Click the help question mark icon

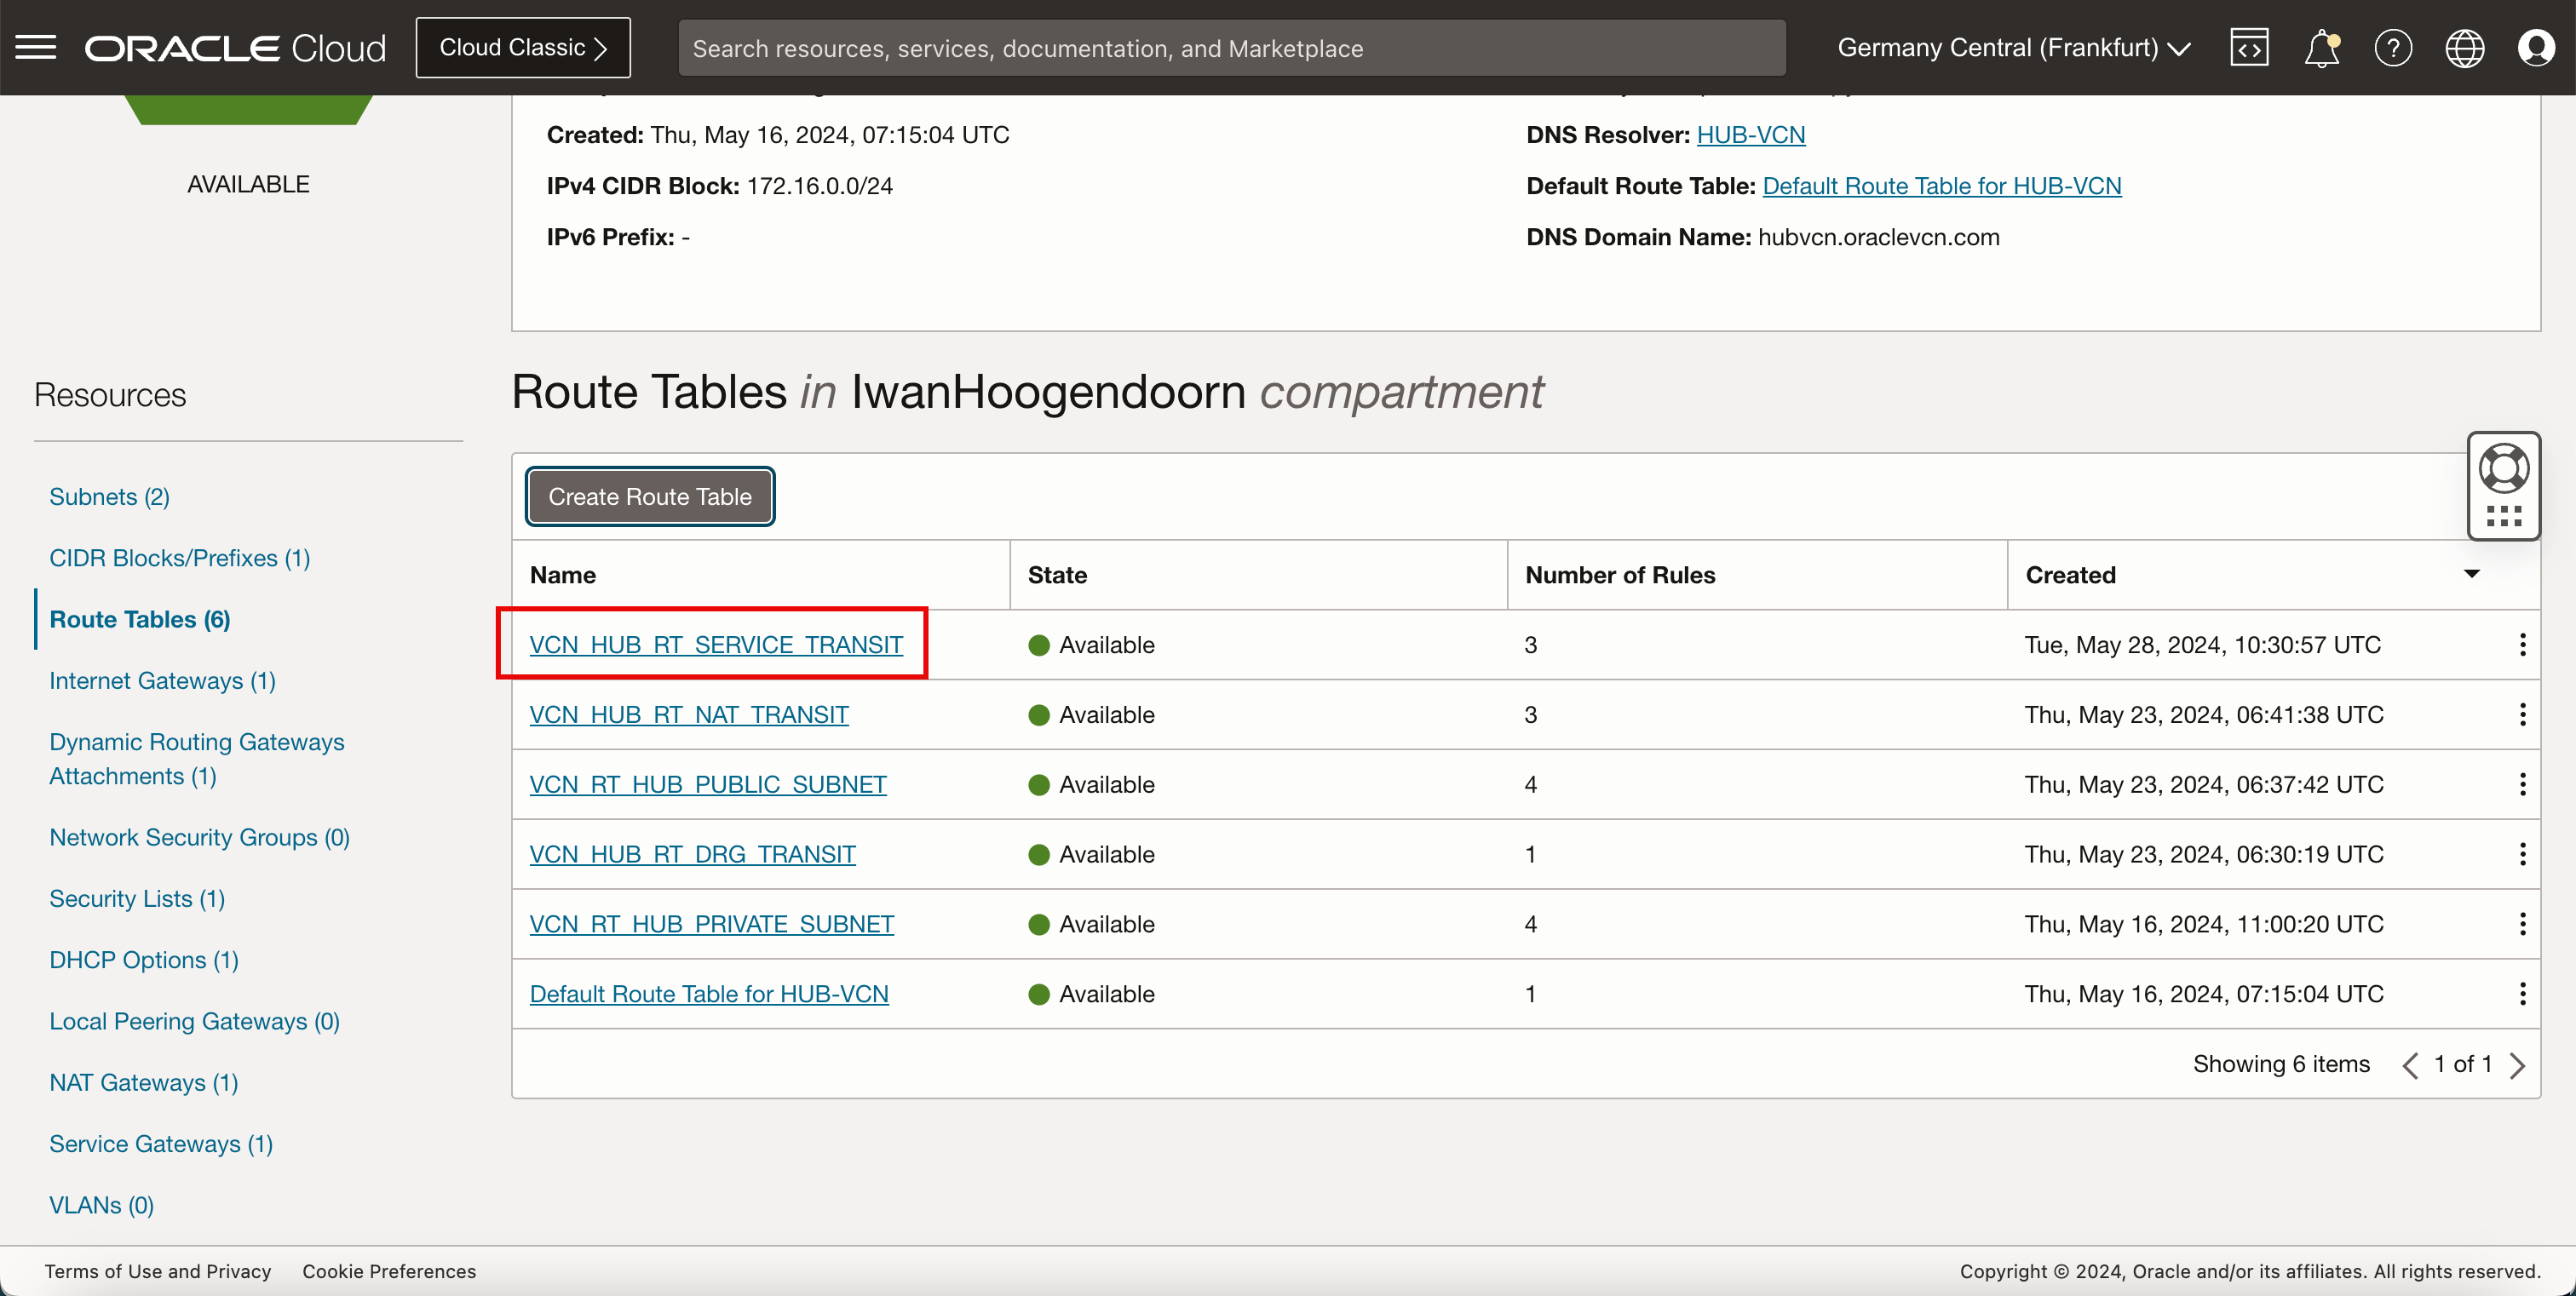(2393, 48)
